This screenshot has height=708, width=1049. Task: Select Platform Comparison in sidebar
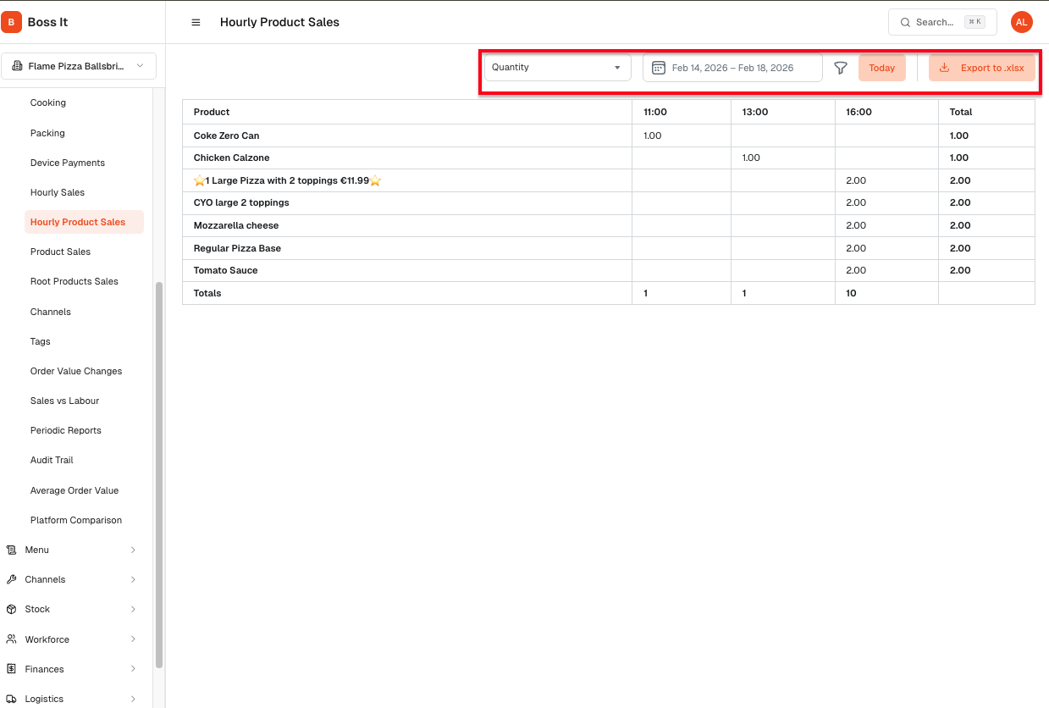(x=76, y=520)
